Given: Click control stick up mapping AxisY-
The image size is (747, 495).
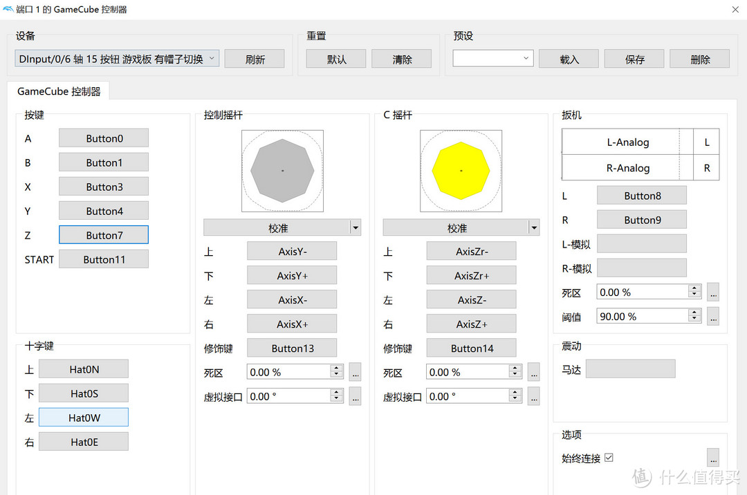Looking at the screenshot, I should pos(292,251).
